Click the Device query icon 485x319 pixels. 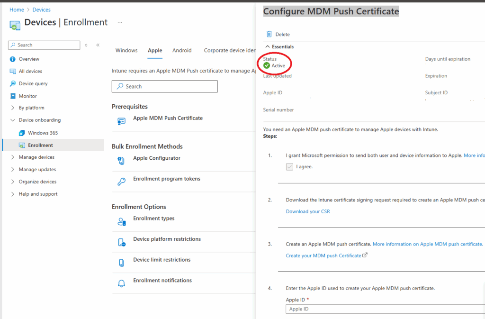click(13, 83)
